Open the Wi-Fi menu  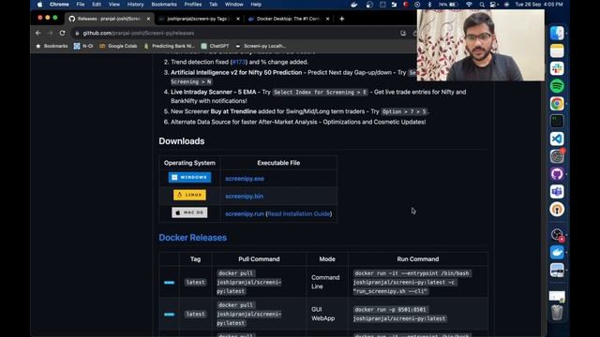tap(469, 5)
